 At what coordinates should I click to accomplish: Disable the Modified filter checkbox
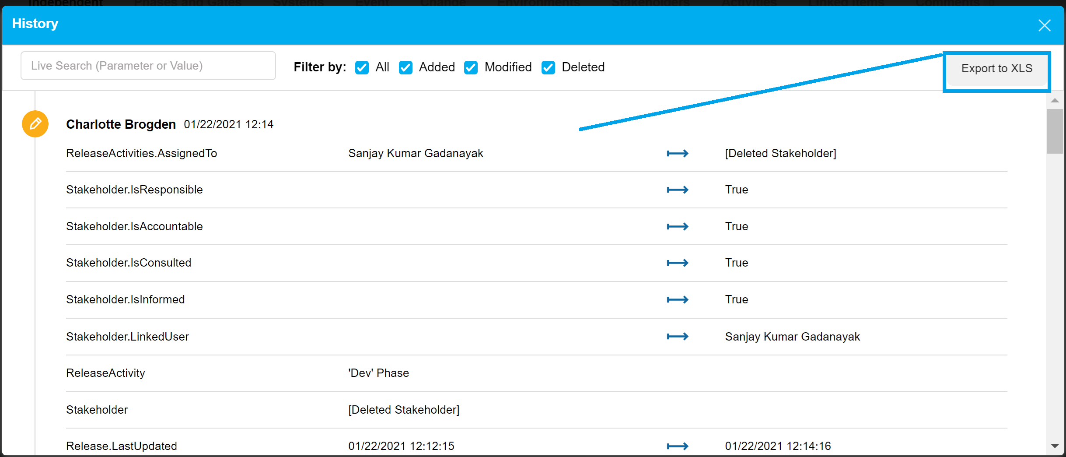(x=471, y=68)
